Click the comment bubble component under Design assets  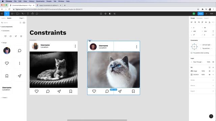20,51
